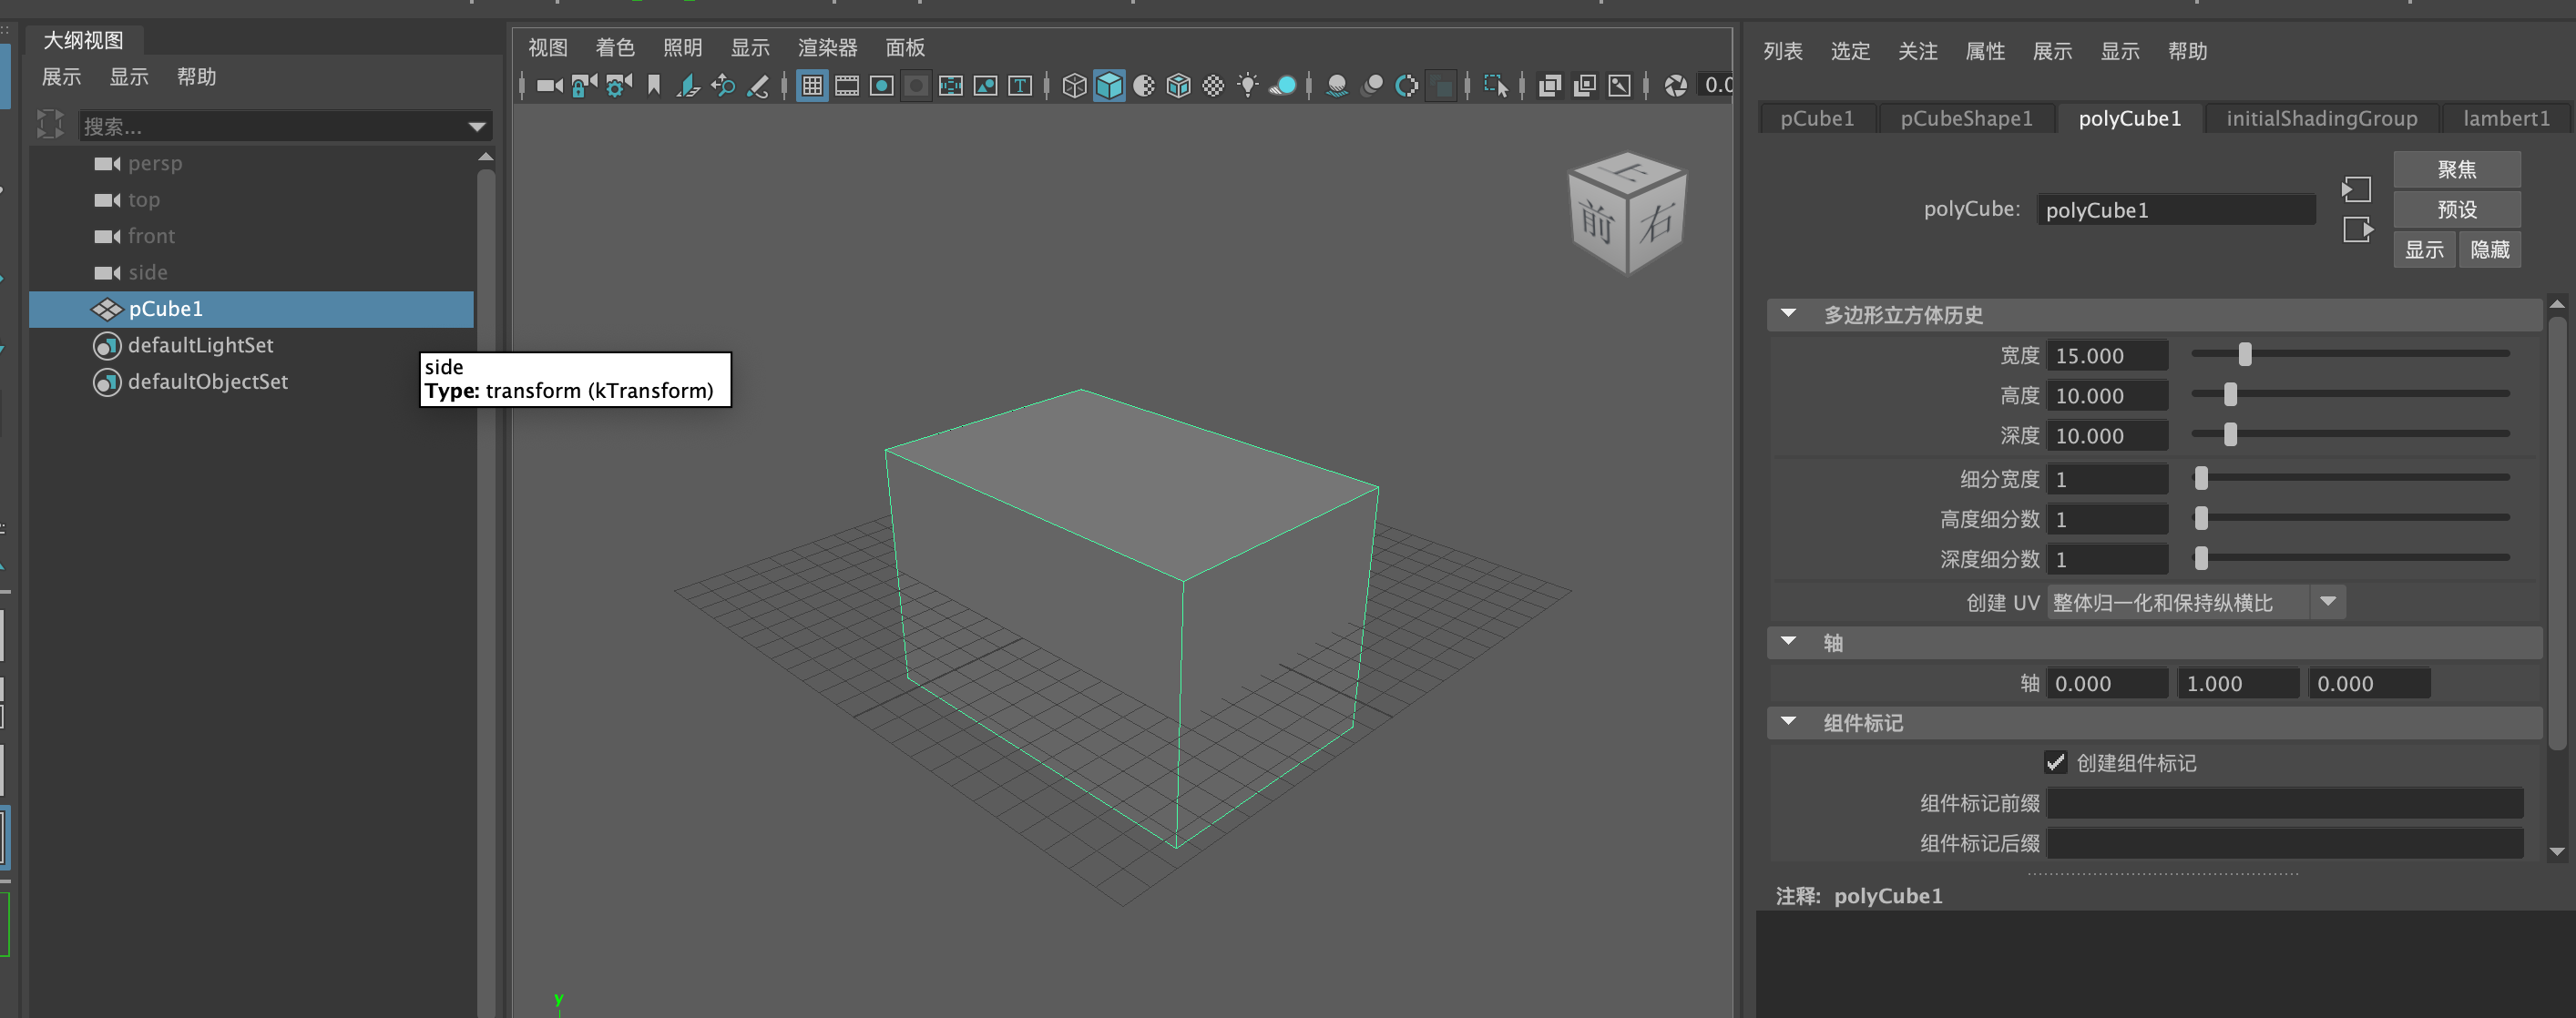
Task: Enable use all lights bulb icon
Action: click(1247, 86)
